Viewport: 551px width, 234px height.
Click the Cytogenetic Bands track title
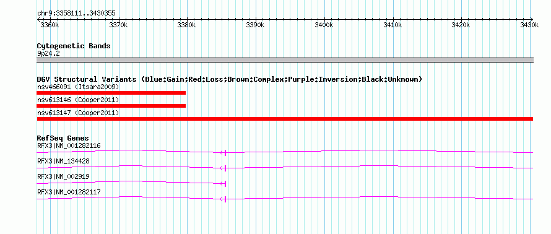(x=74, y=46)
